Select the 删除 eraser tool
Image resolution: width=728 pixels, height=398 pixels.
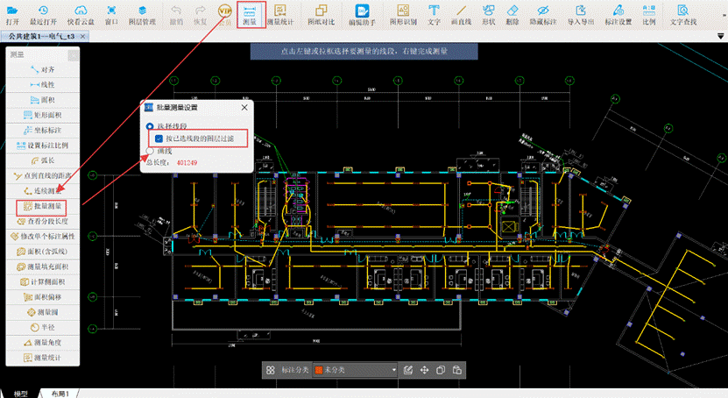pyautogui.click(x=512, y=15)
